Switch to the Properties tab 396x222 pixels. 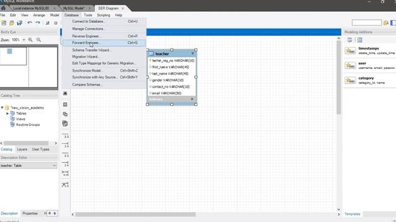30,213
